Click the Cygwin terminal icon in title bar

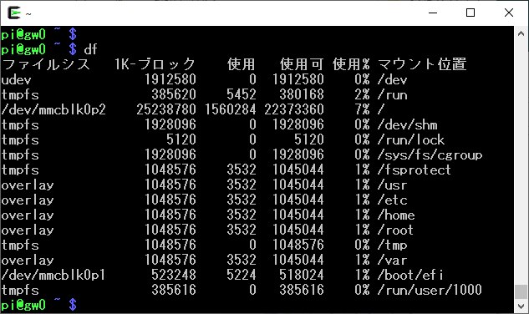(x=14, y=13)
